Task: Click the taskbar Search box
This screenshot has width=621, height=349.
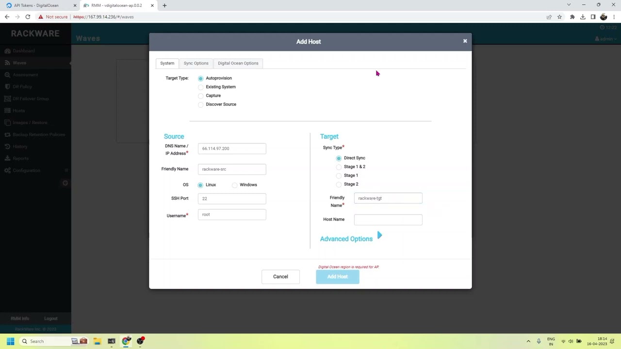Action: point(53,341)
